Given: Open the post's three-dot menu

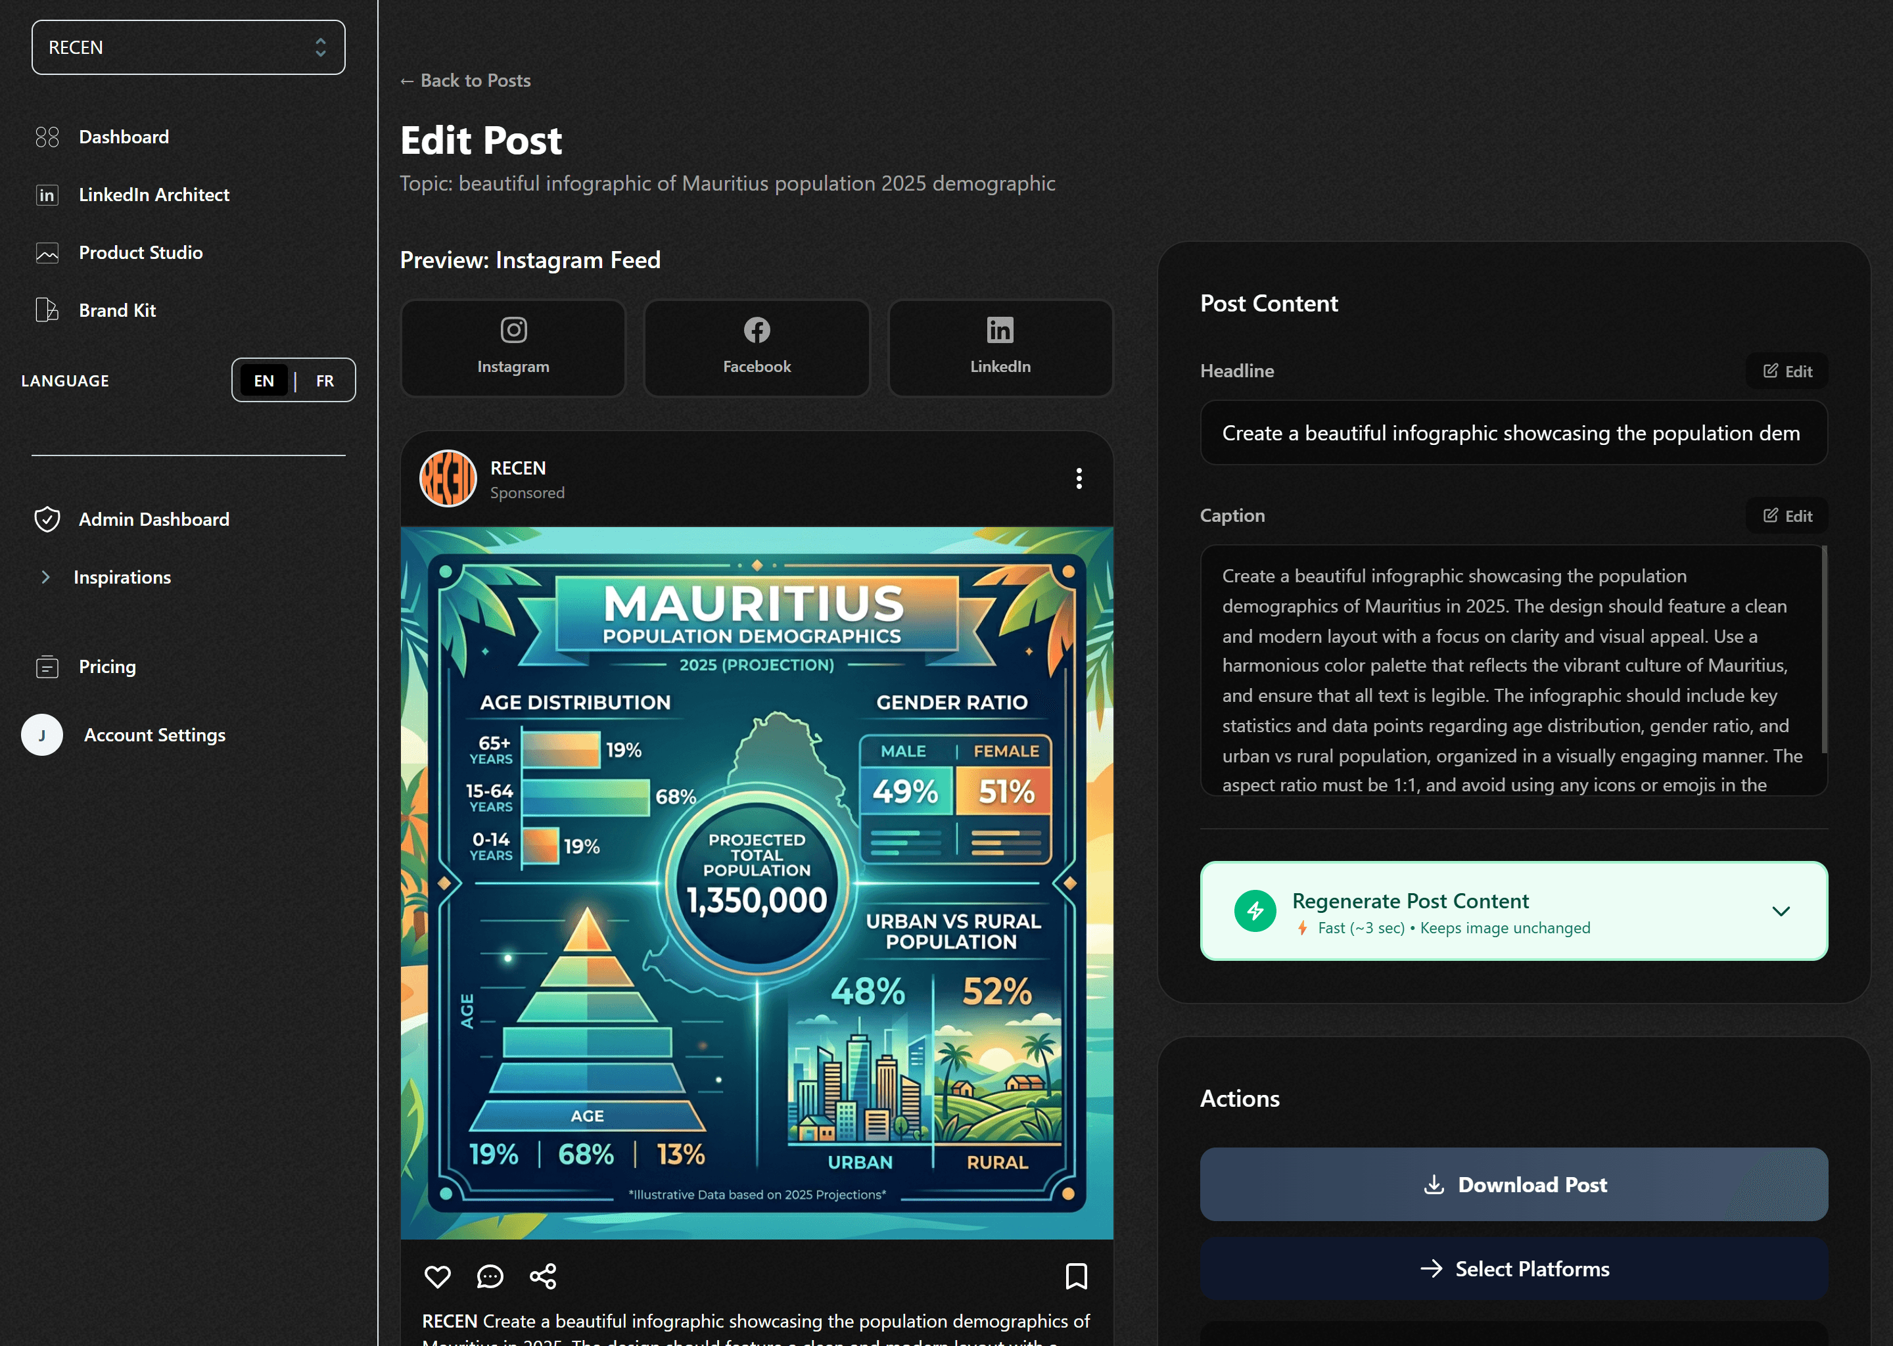Looking at the screenshot, I should click(x=1078, y=478).
